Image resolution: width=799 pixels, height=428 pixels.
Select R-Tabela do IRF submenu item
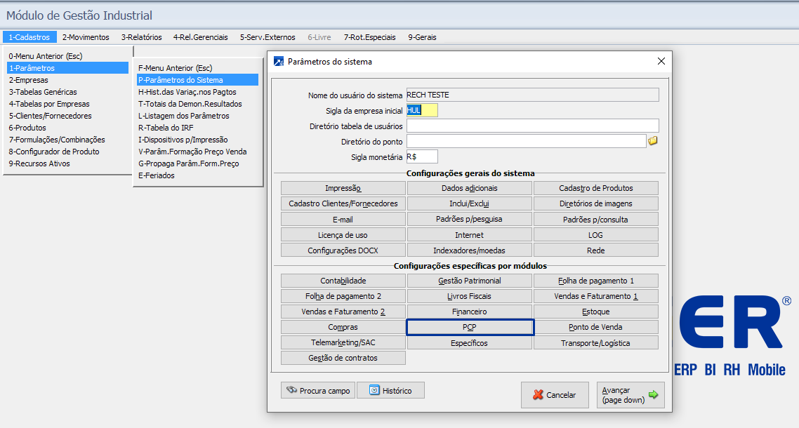tap(166, 128)
